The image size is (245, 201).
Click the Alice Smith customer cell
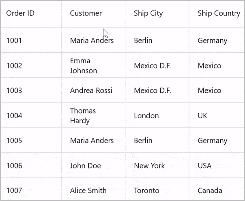(x=93, y=189)
